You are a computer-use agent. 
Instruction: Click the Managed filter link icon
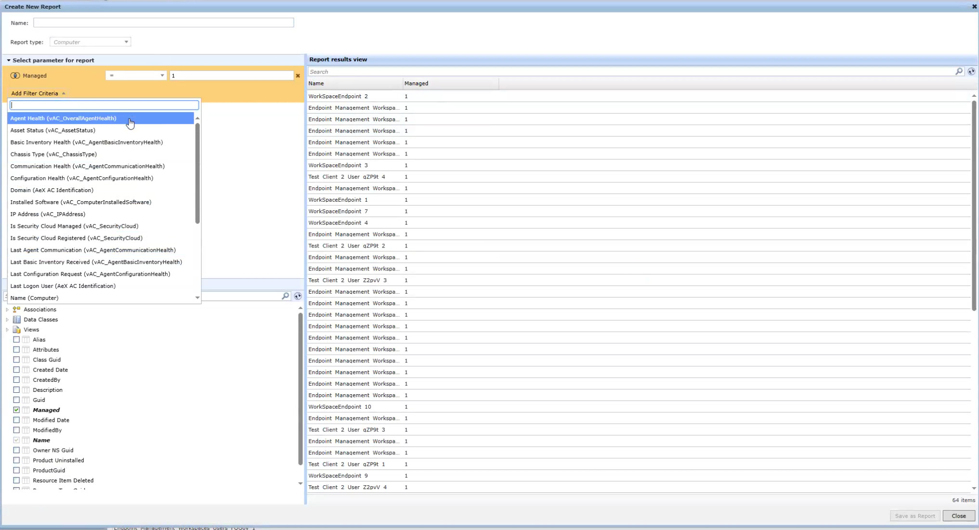tap(15, 76)
